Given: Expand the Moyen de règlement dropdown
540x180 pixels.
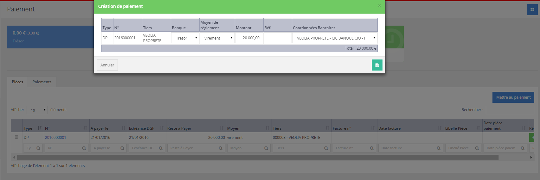Looking at the screenshot, I should point(217,38).
